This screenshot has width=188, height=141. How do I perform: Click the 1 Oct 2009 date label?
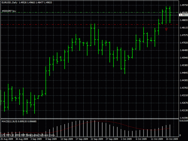click(126, 139)
